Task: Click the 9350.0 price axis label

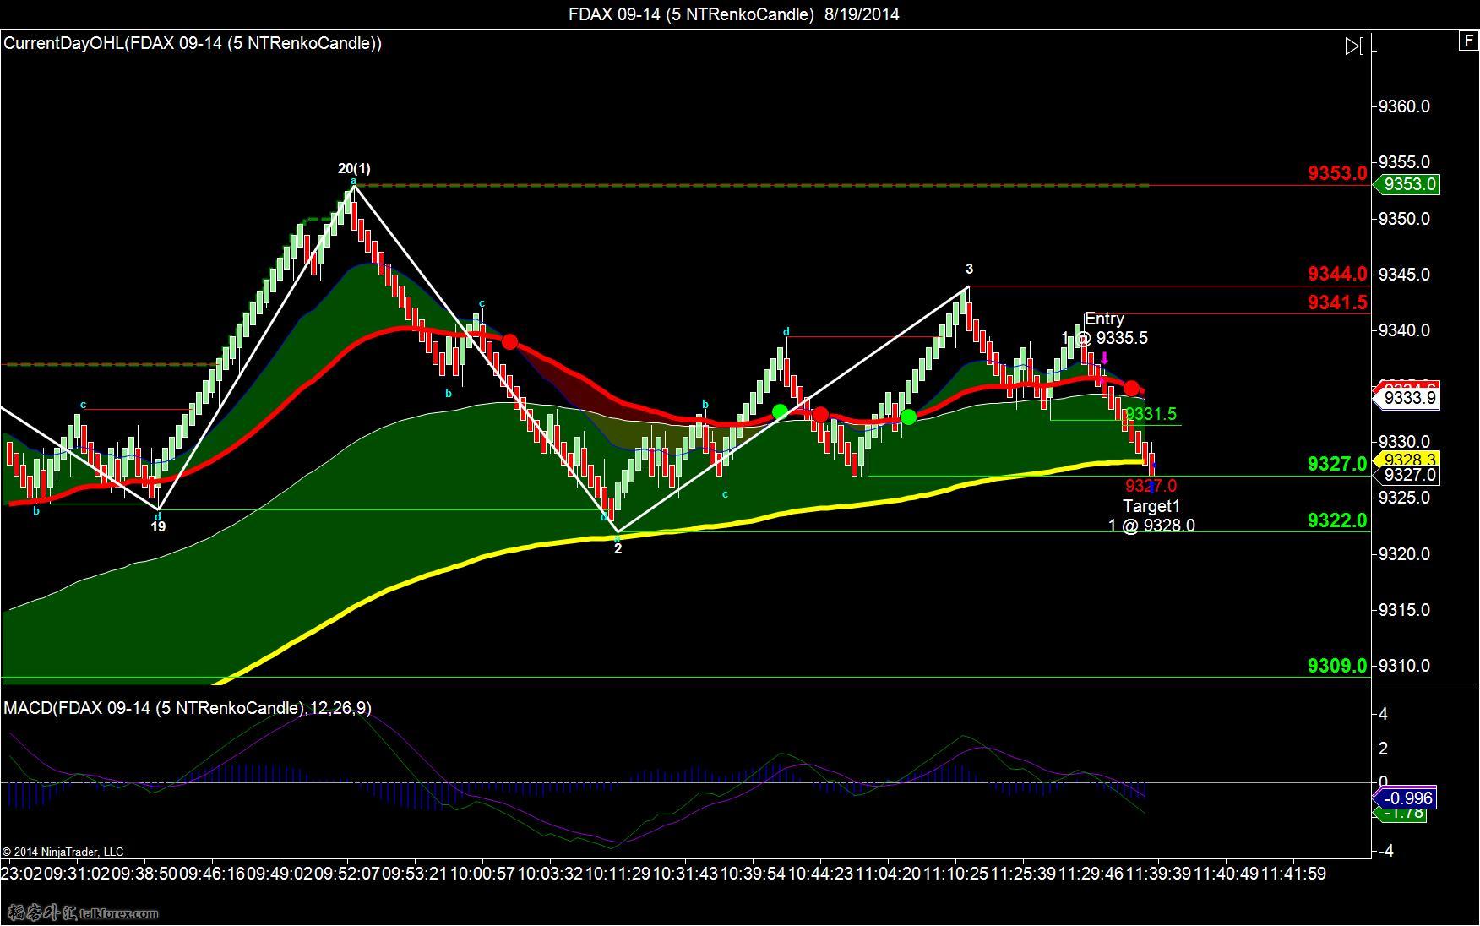Action: pyautogui.click(x=1404, y=219)
